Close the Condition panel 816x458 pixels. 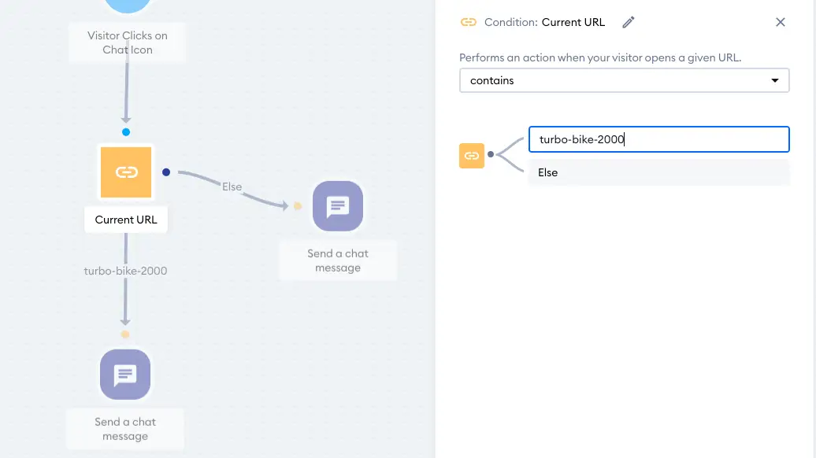coord(780,22)
